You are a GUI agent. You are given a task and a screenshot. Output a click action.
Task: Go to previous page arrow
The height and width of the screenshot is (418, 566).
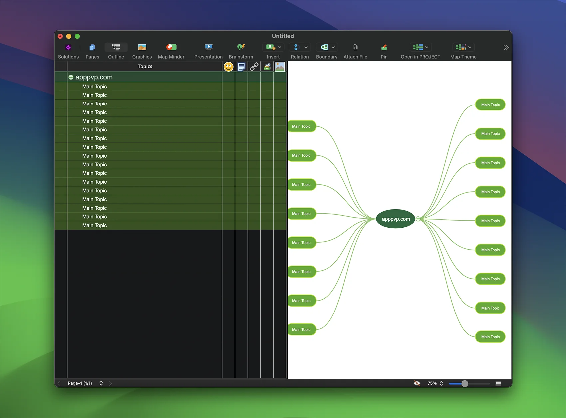click(59, 383)
